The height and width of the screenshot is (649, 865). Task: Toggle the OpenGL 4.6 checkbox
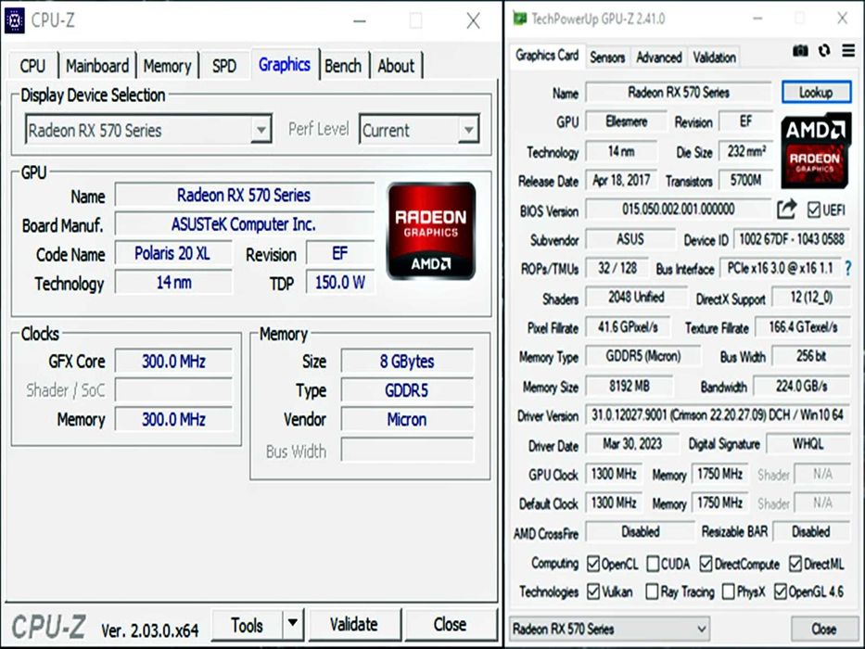point(780,592)
